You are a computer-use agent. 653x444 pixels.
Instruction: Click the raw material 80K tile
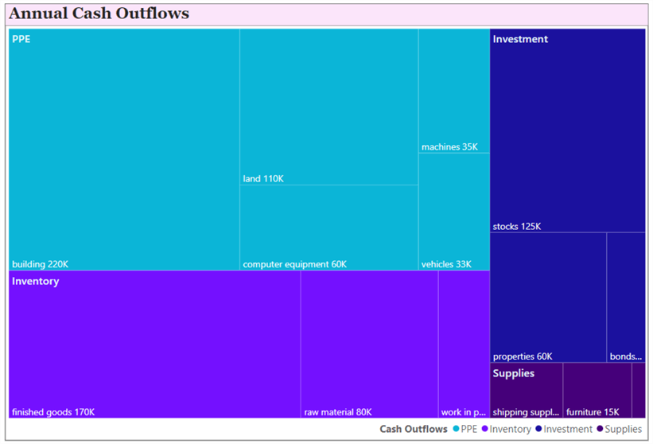click(369, 344)
